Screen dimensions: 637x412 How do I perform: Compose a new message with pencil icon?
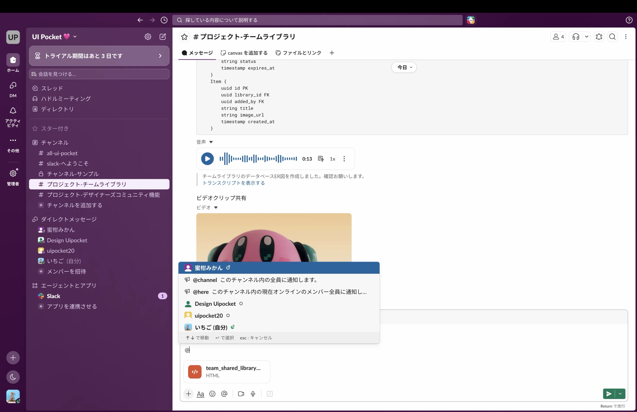163,37
